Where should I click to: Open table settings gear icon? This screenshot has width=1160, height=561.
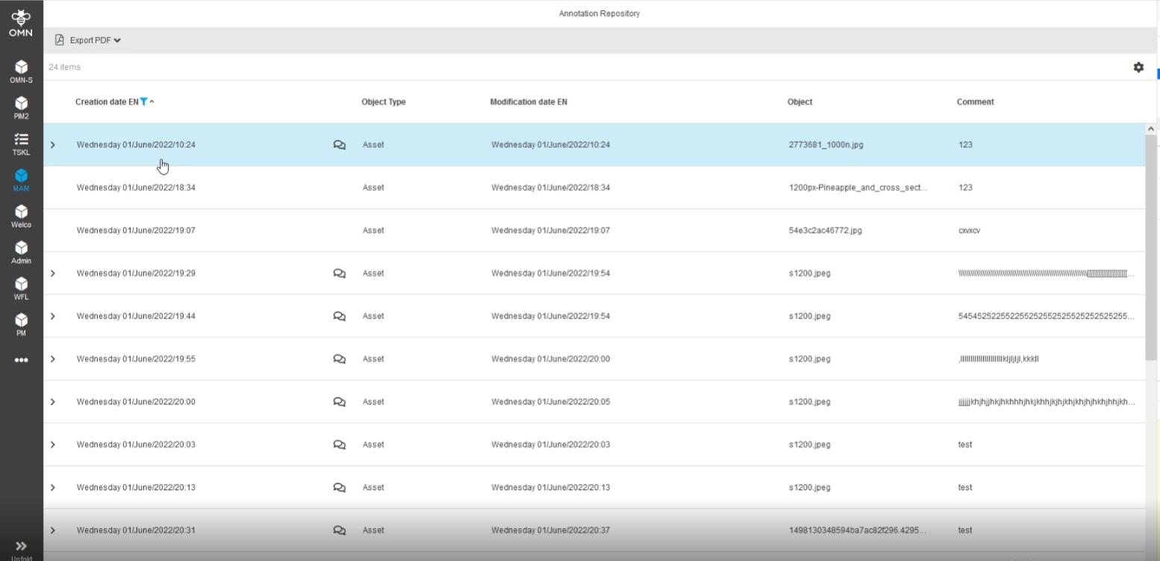[1138, 67]
